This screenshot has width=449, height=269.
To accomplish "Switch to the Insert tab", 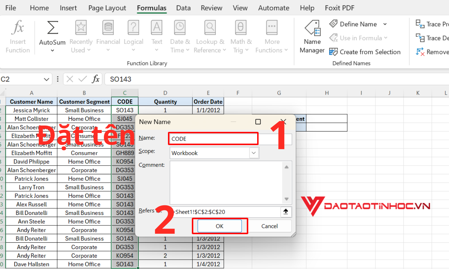I will pyautogui.click(x=68, y=8).
